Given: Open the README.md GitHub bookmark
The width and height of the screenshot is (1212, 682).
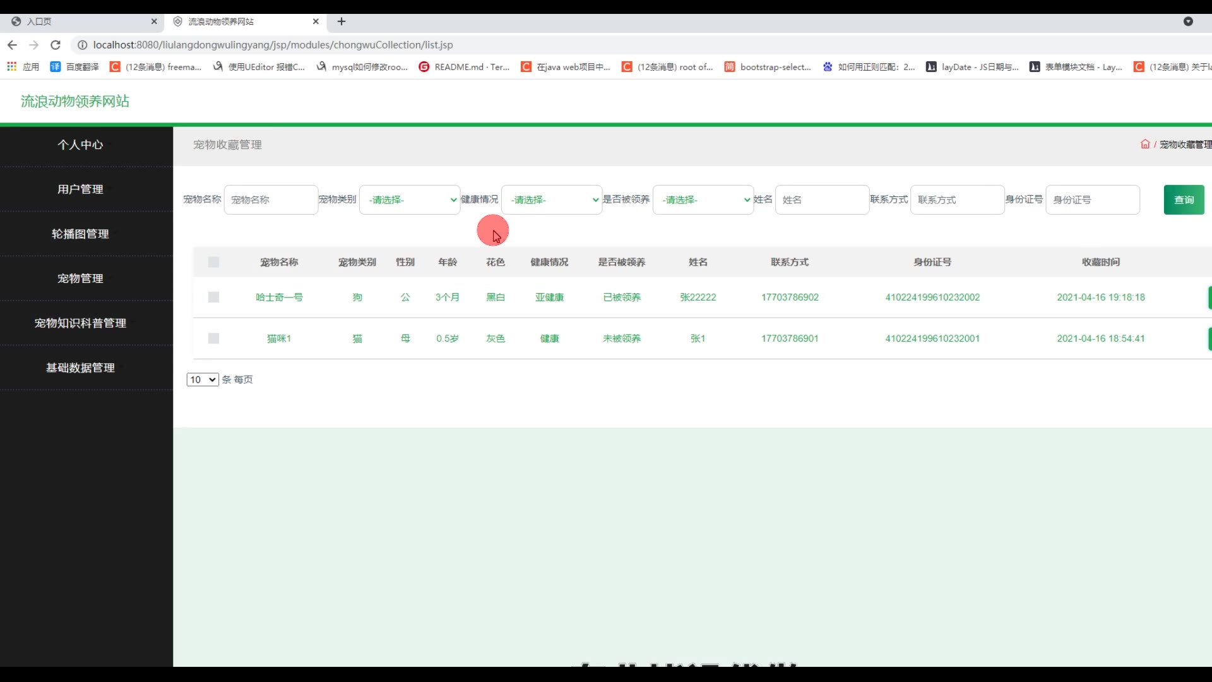Looking at the screenshot, I should [x=464, y=67].
